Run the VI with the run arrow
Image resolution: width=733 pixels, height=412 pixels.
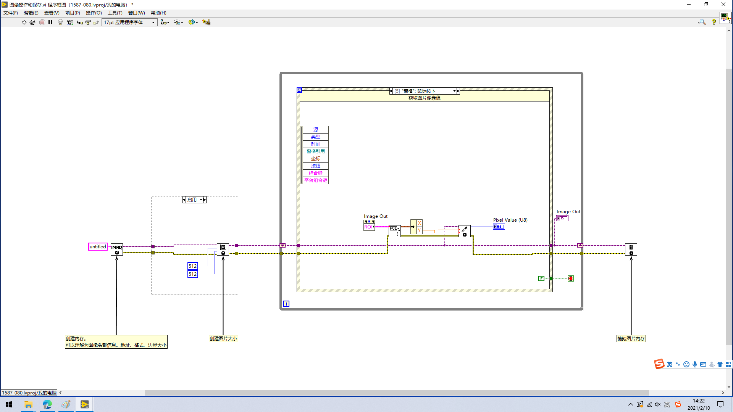pyautogui.click(x=24, y=22)
